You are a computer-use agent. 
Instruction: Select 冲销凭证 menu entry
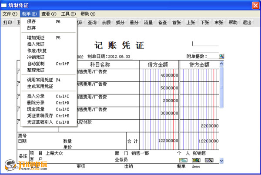point(48,57)
